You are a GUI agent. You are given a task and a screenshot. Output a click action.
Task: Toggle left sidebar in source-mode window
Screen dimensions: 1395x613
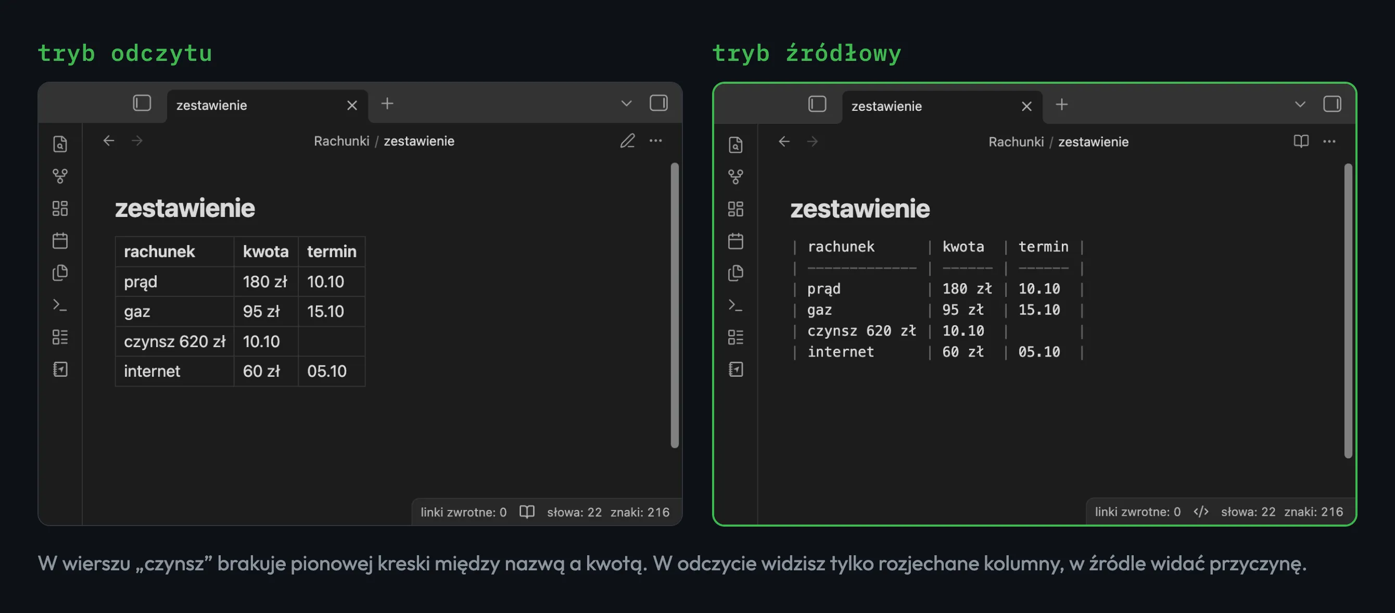[817, 104]
